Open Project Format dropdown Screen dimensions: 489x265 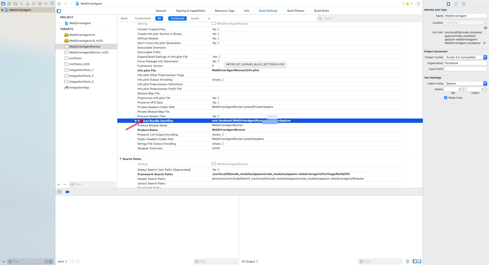point(466,57)
